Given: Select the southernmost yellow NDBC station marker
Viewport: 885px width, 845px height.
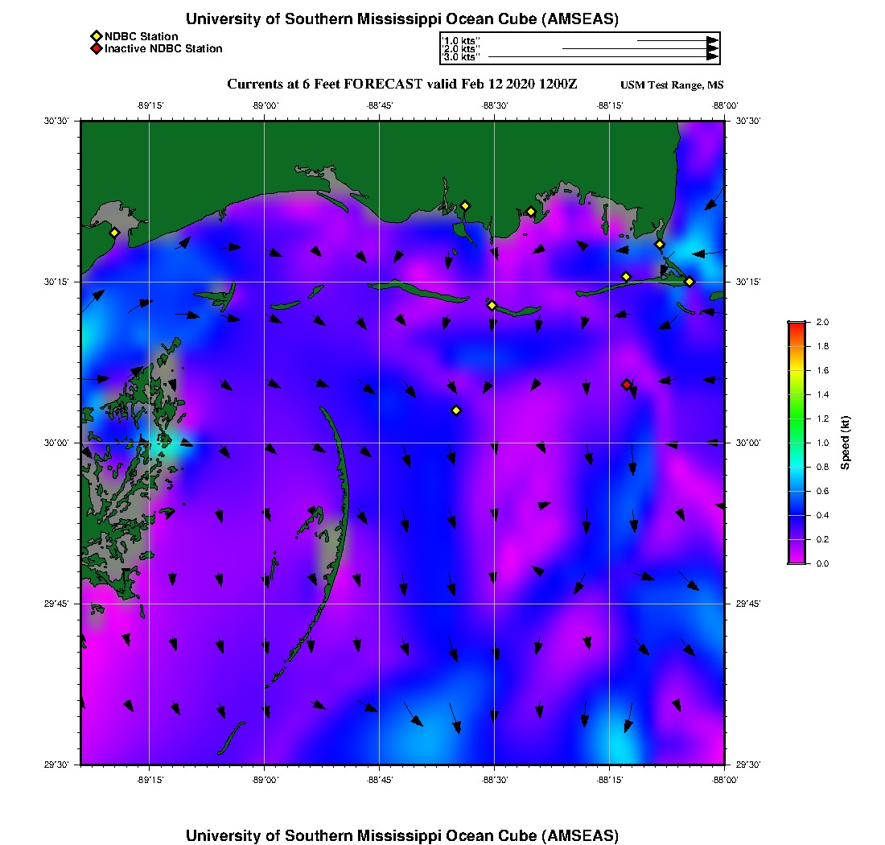Looking at the screenshot, I should [x=456, y=410].
